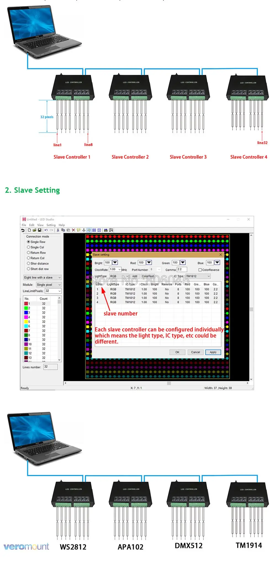Click Cancel in Slave setting dialog
Image resolution: width=276 pixels, height=561 pixels.
coord(195,352)
